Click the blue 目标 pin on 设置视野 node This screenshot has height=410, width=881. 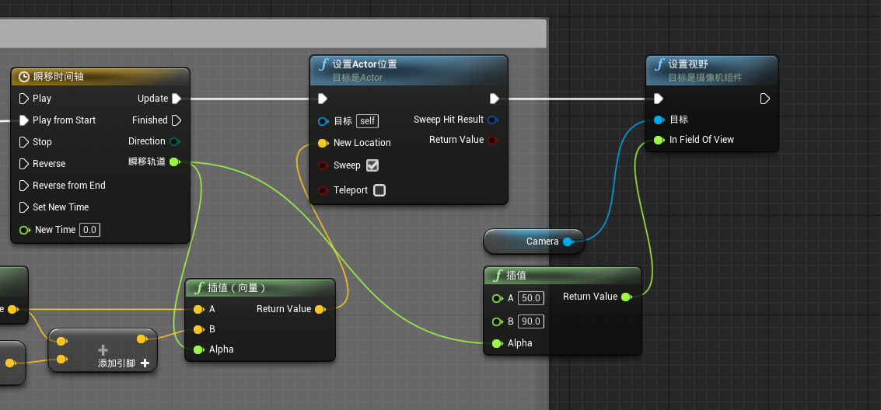(x=659, y=120)
